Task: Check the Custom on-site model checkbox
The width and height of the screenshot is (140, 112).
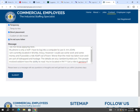Action: [x=9, y=36]
